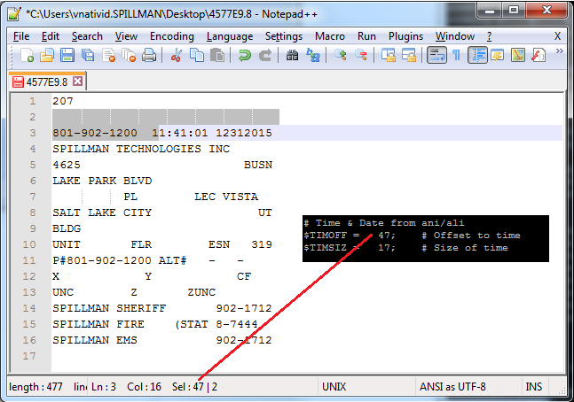Screen dimensions: 574x402
Task: Open the Search menu
Action: point(87,36)
